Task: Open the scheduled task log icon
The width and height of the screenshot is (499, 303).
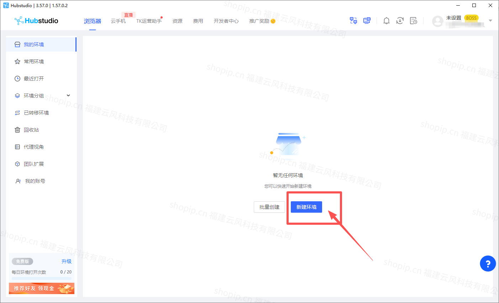Action: [414, 21]
